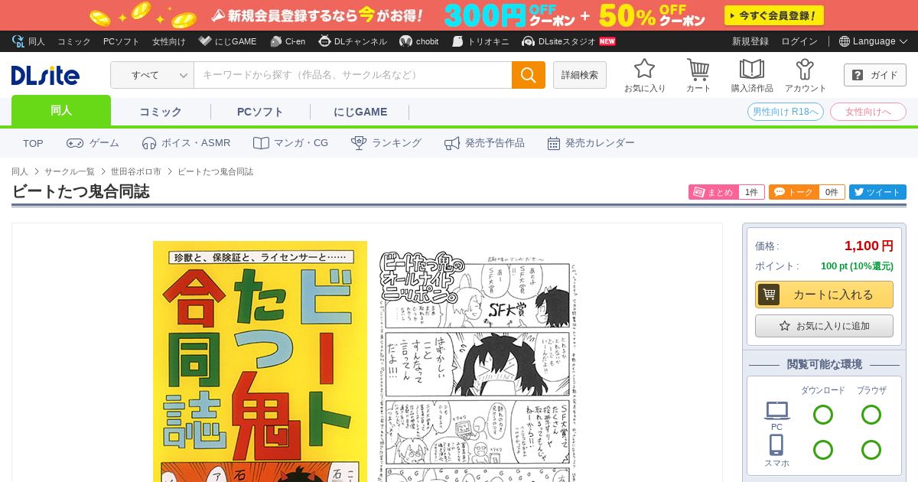Click 女性向け in the top black bar
This screenshot has height=482, width=918.
[x=169, y=41]
